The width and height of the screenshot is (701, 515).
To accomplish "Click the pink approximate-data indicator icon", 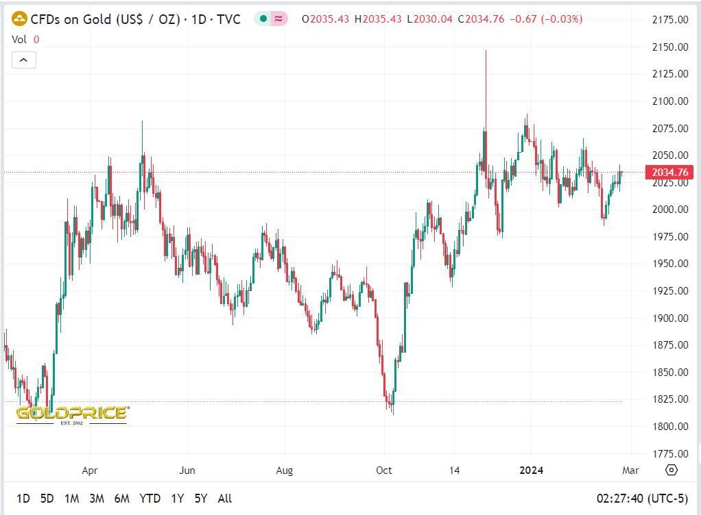I will pos(278,18).
